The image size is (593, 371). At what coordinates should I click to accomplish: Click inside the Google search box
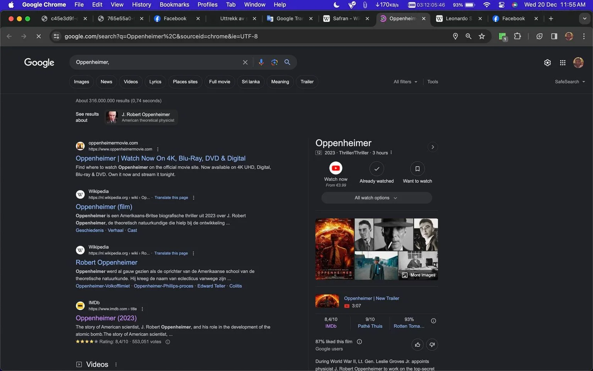point(156,62)
